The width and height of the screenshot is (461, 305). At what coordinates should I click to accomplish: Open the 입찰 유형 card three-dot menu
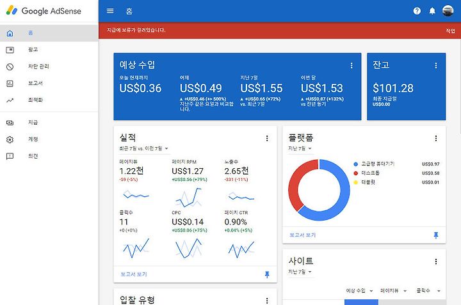pos(267,301)
